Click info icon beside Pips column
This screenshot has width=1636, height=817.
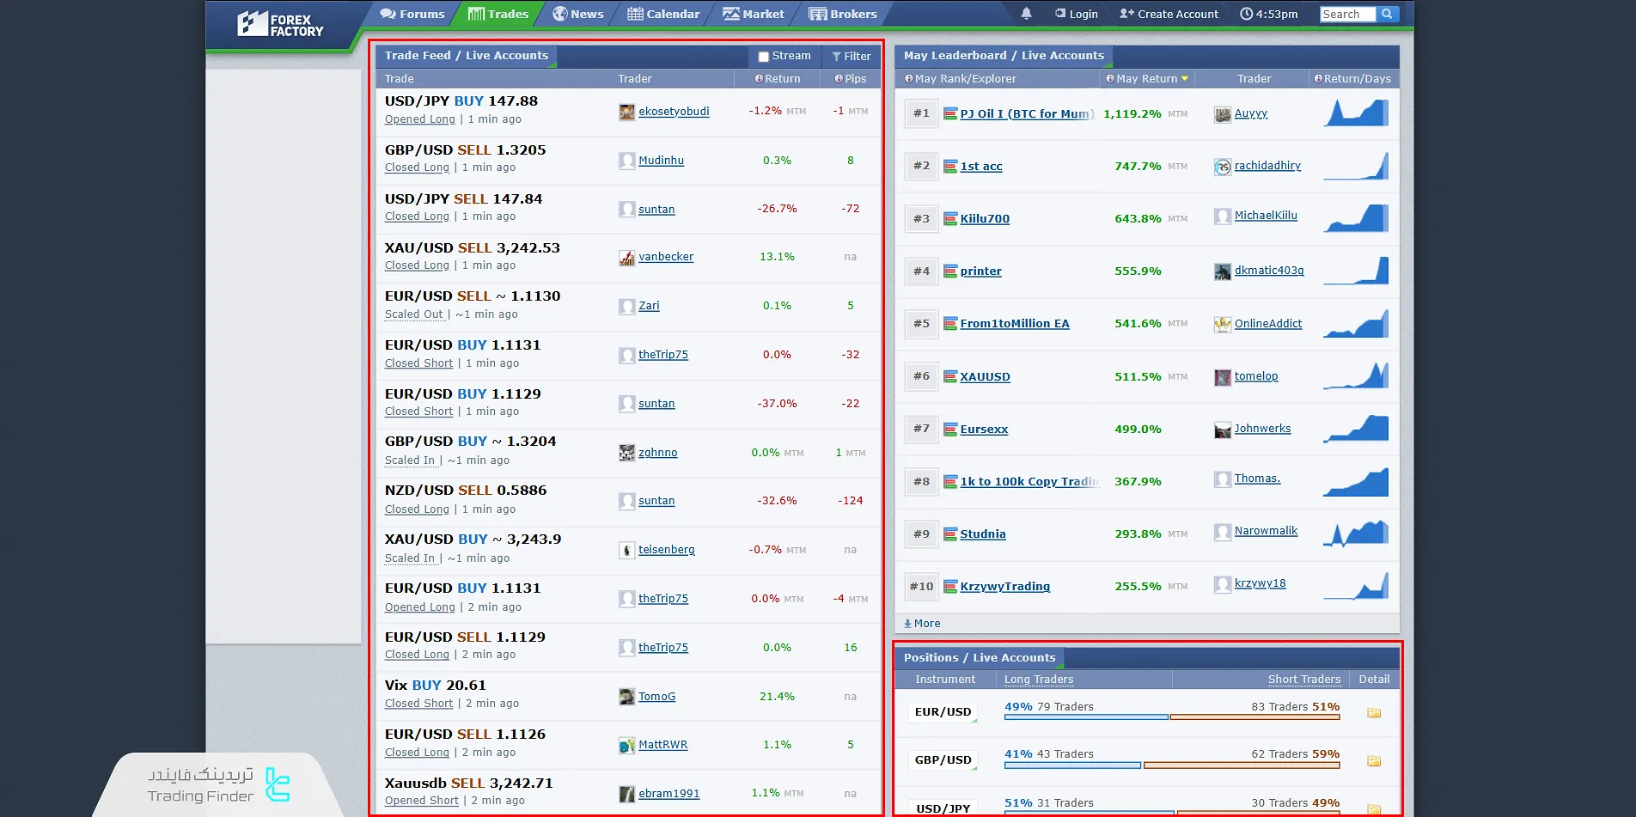click(839, 79)
